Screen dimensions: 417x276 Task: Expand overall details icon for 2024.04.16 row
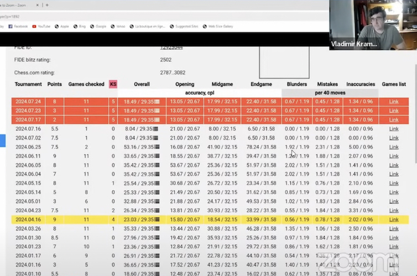click(157, 220)
